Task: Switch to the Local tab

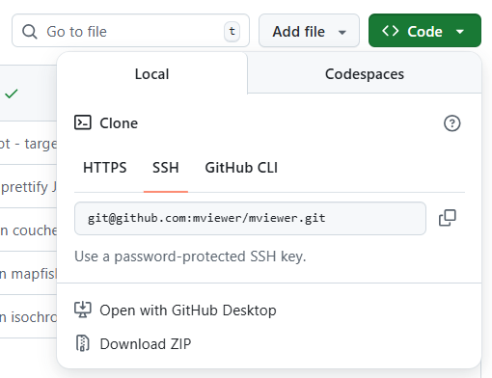Action: tap(152, 74)
